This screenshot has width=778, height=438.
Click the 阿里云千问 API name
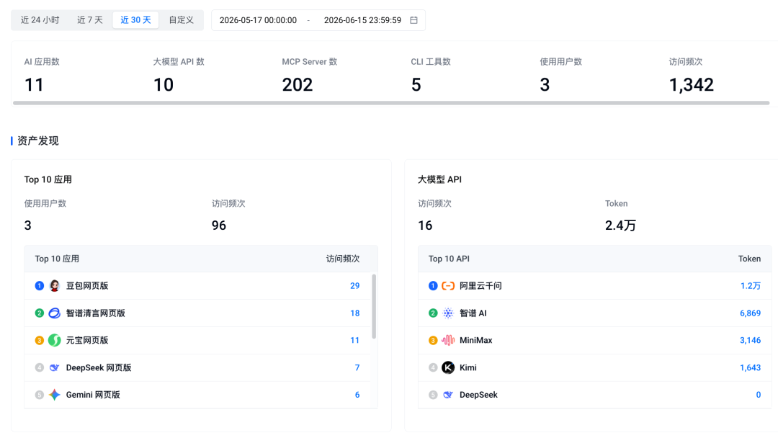(x=480, y=286)
